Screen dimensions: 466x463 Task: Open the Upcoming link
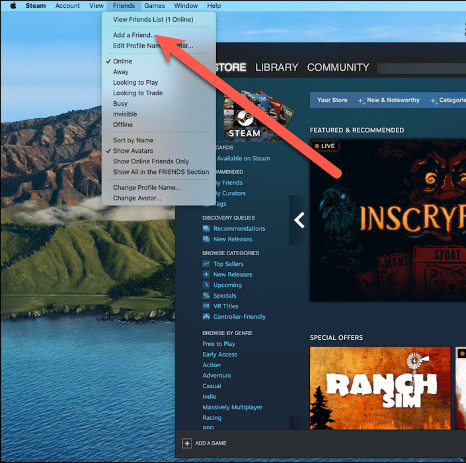[227, 285]
